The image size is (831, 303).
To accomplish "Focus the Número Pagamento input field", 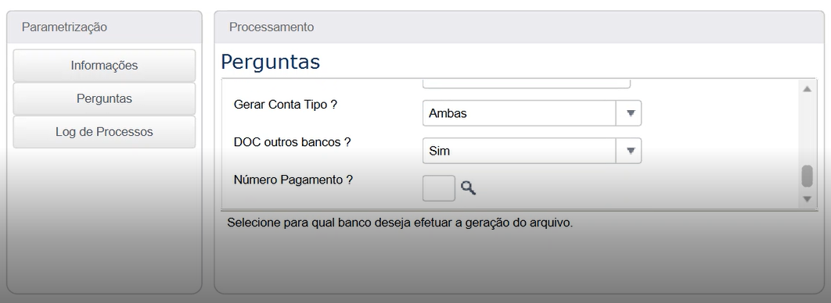I will [439, 188].
